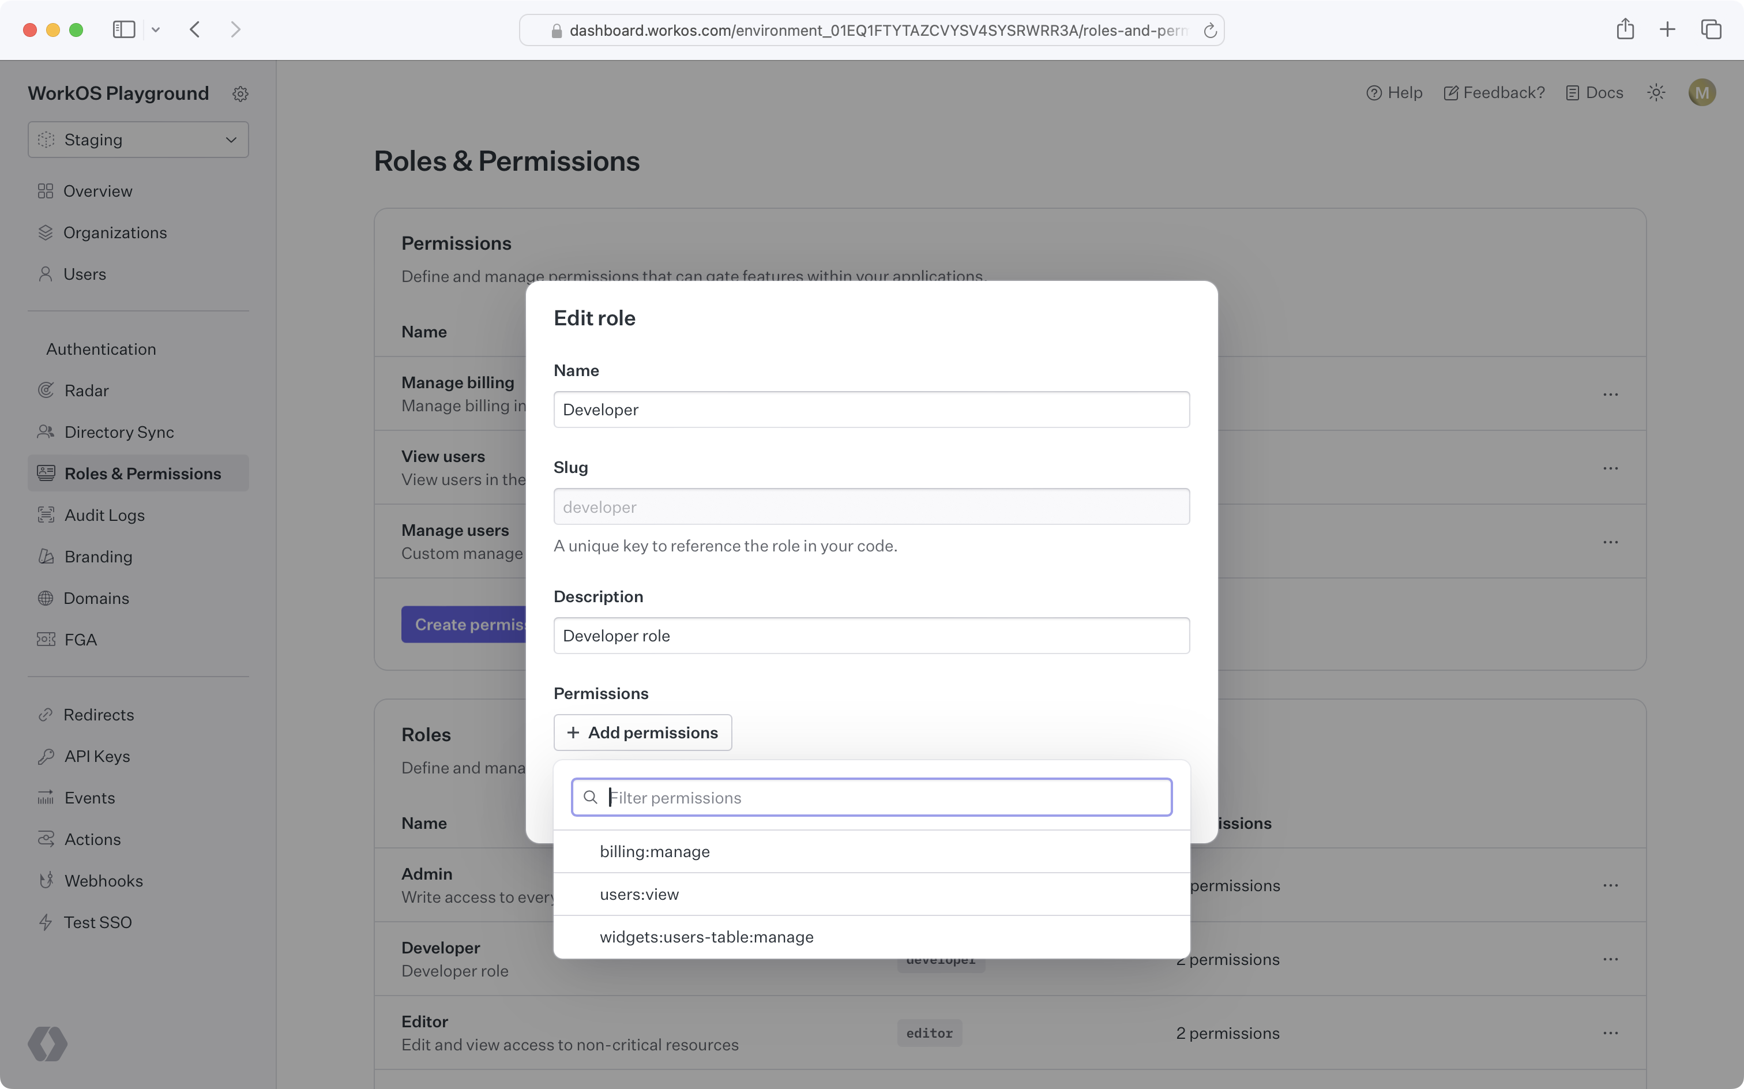Open the Radar section
The height and width of the screenshot is (1089, 1744).
(87, 390)
